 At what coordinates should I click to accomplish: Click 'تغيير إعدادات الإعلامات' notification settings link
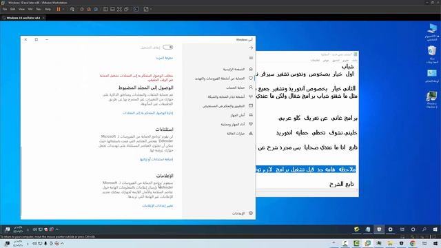click(x=158, y=206)
